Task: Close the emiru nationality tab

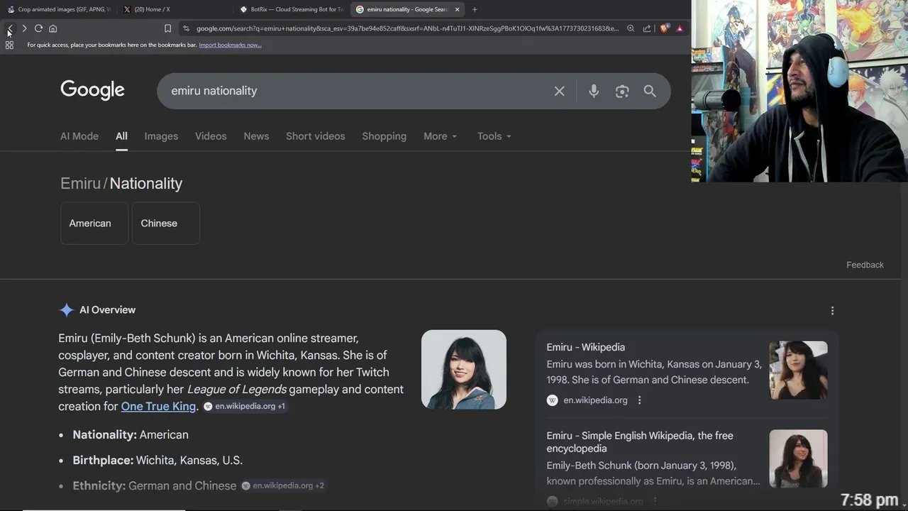Action: 457,9
